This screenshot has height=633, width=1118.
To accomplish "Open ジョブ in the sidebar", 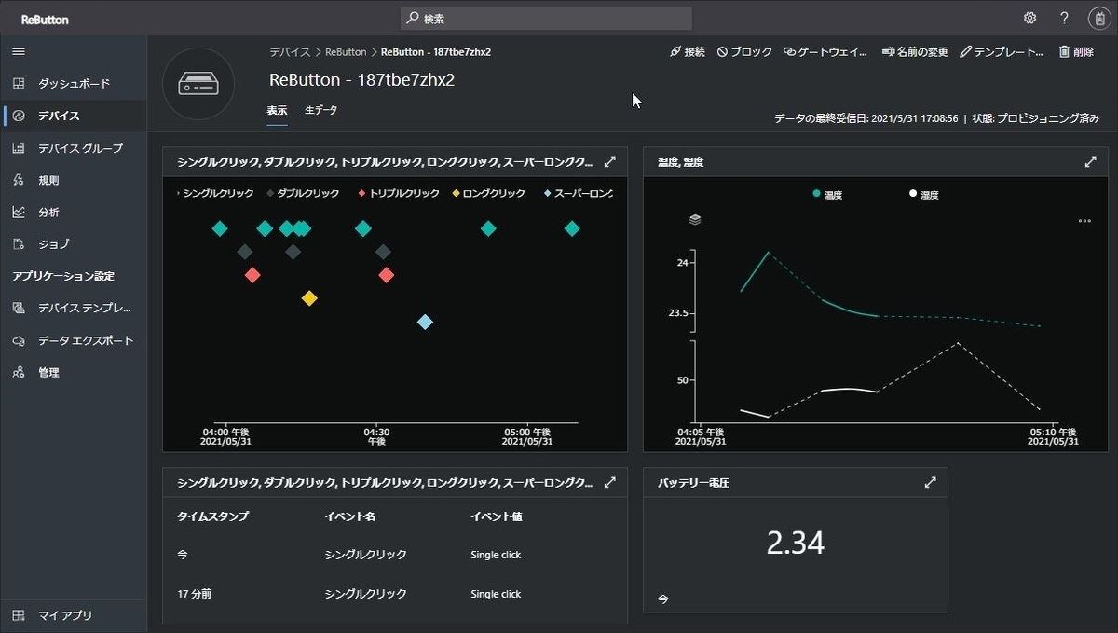I will (74, 244).
